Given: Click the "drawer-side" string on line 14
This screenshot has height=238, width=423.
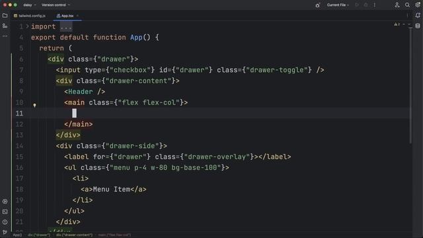Looking at the screenshot, I should (x=132, y=146).
